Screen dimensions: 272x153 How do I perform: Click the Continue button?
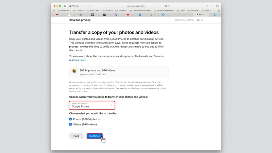(95, 136)
